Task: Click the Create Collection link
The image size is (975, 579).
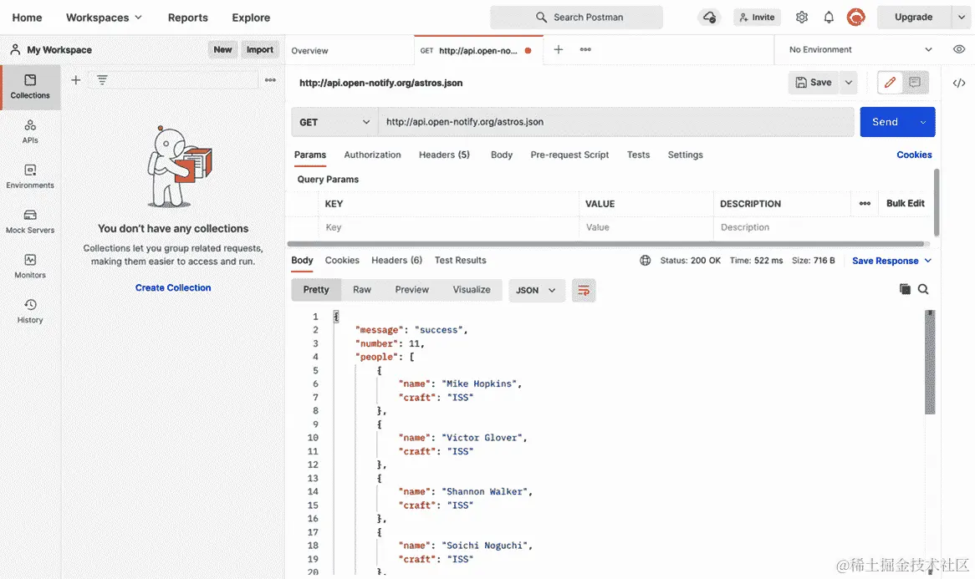Action: coord(173,287)
